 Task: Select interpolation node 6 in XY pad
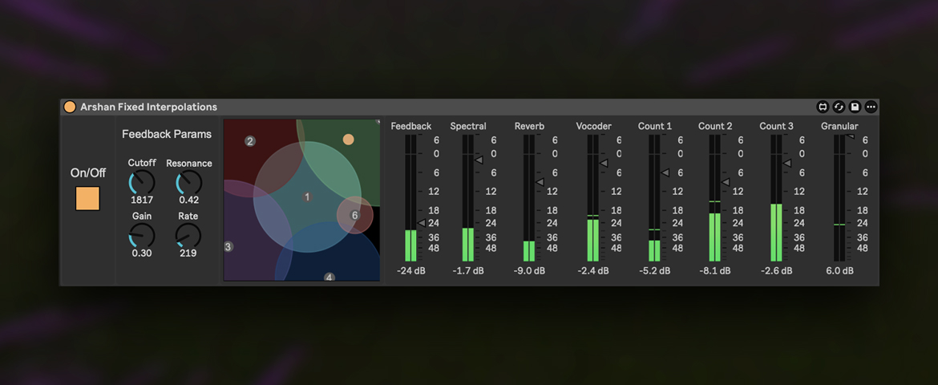354,215
